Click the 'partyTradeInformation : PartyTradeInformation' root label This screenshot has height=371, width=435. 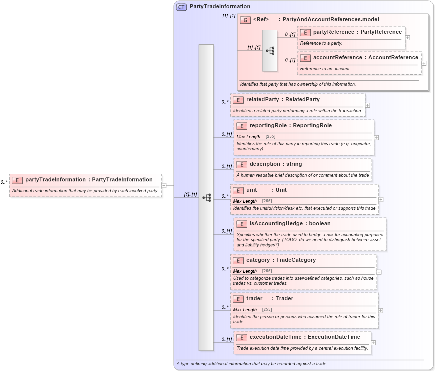pyautogui.click(x=89, y=180)
